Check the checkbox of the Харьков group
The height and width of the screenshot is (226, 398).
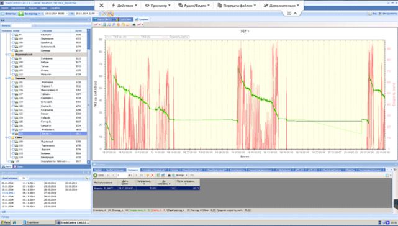[10, 78]
